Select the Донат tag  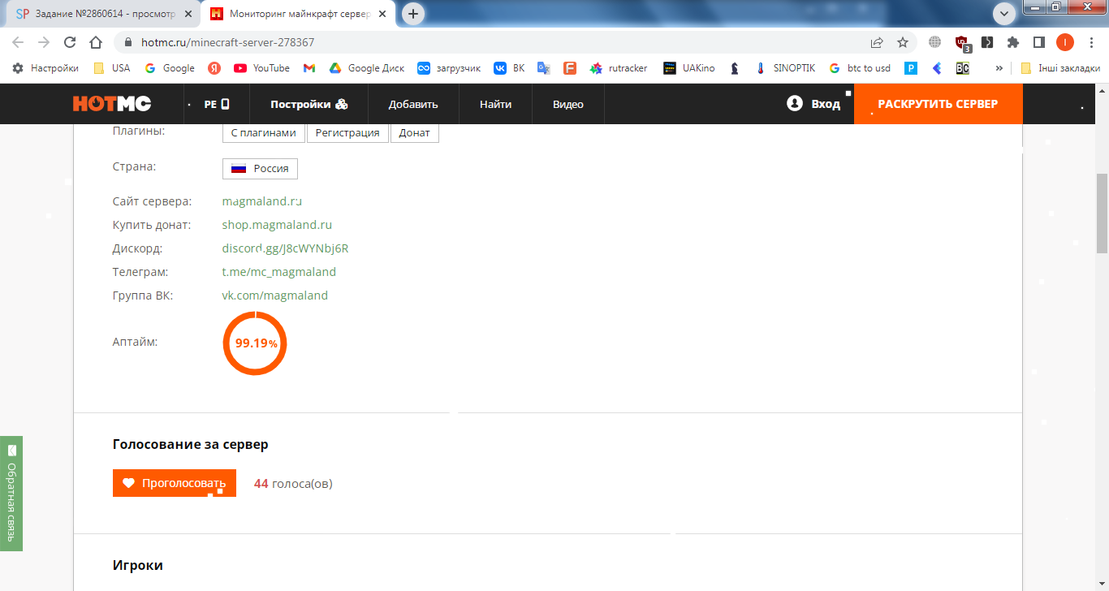click(415, 133)
